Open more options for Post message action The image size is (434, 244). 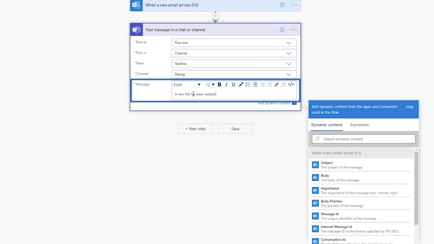coord(294,30)
